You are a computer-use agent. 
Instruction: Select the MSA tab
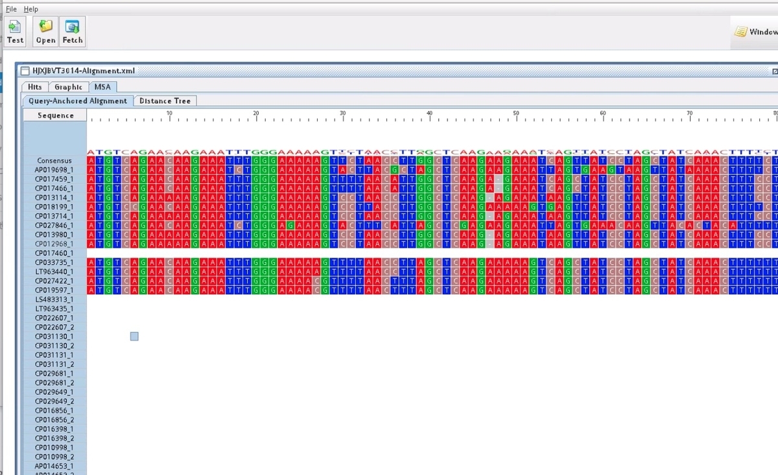pos(102,87)
